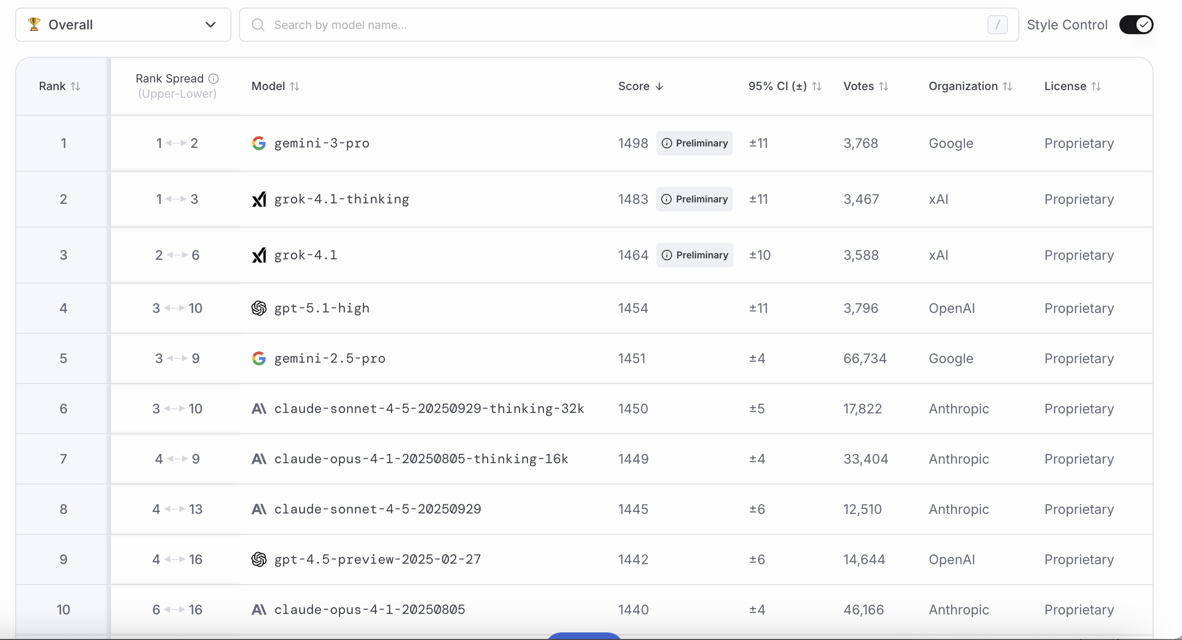This screenshot has height=640, width=1182.
Task: Click the info icon in gemini-3-pro's Preliminary badge
Action: click(x=667, y=143)
